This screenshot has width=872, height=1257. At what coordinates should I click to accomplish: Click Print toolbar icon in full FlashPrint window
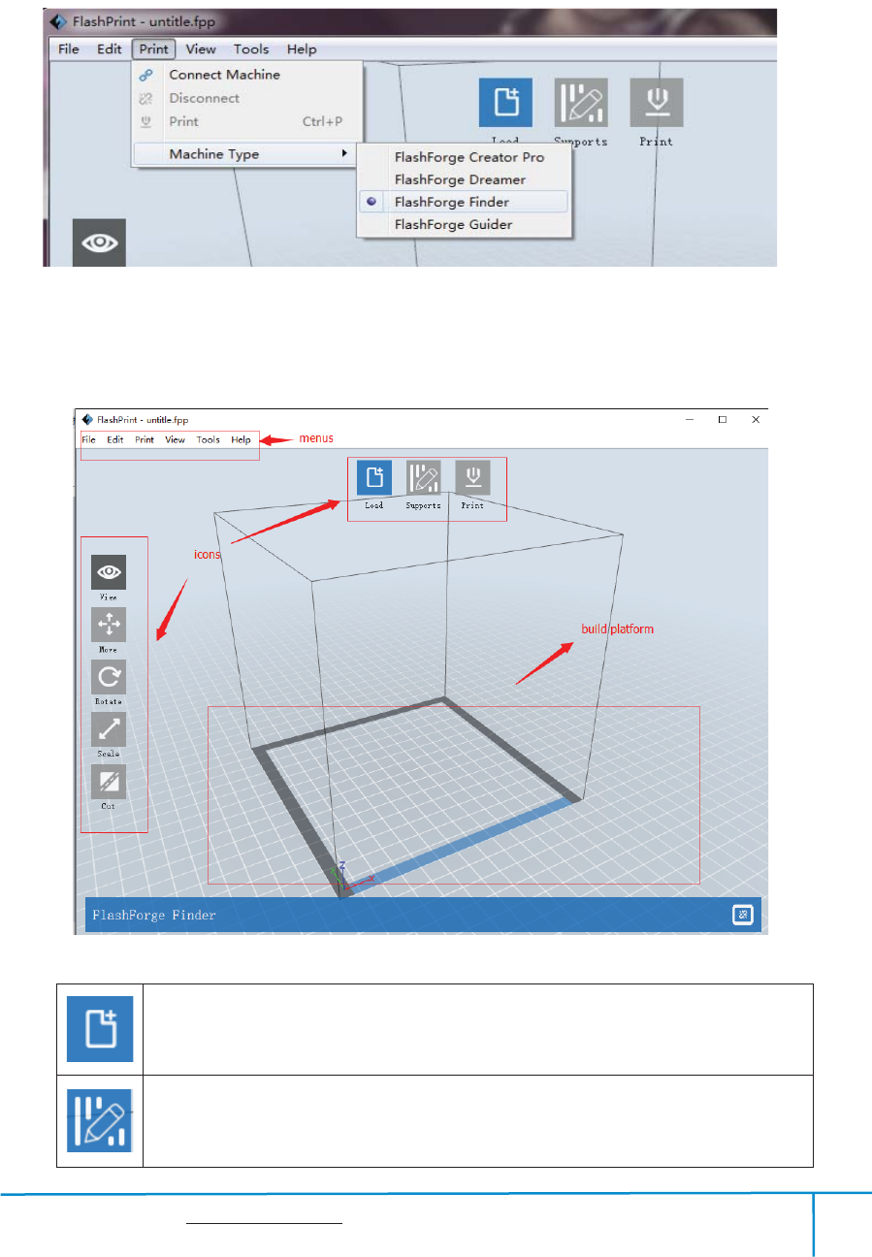pyautogui.click(x=473, y=478)
